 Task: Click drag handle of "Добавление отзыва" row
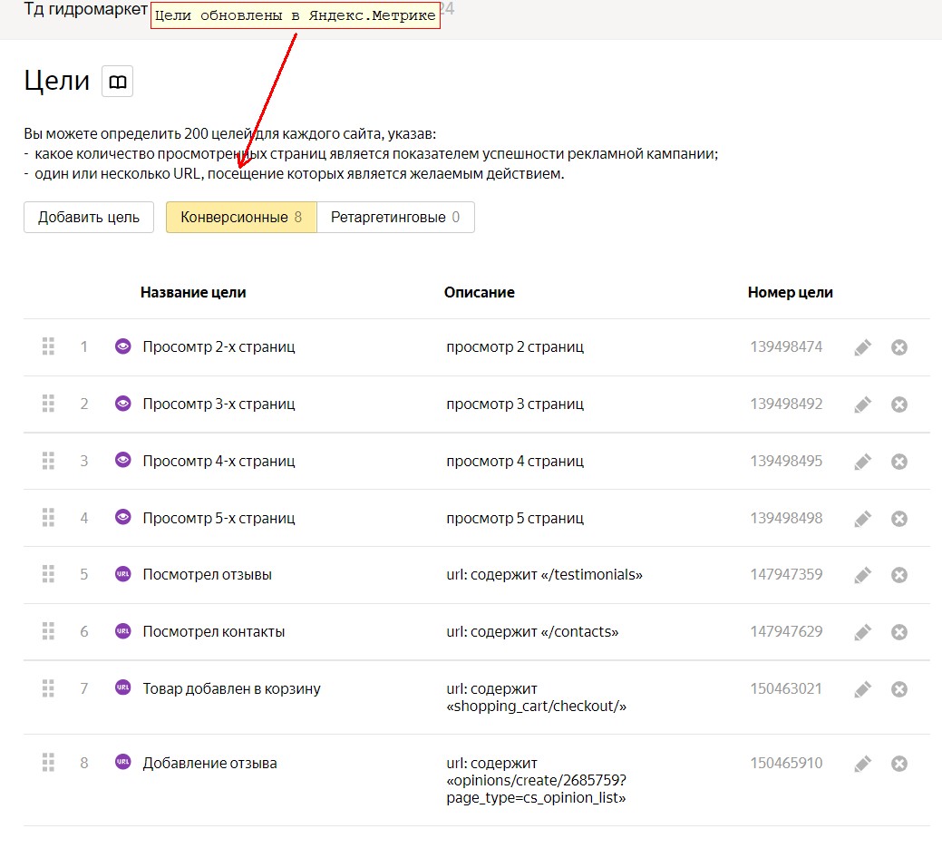coord(49,762)
